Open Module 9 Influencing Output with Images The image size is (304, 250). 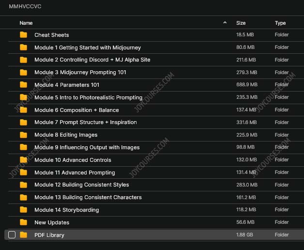87,147
